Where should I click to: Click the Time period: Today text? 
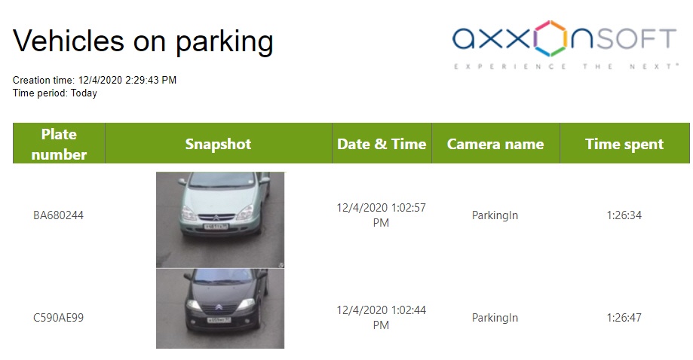(x=55, y=93)
